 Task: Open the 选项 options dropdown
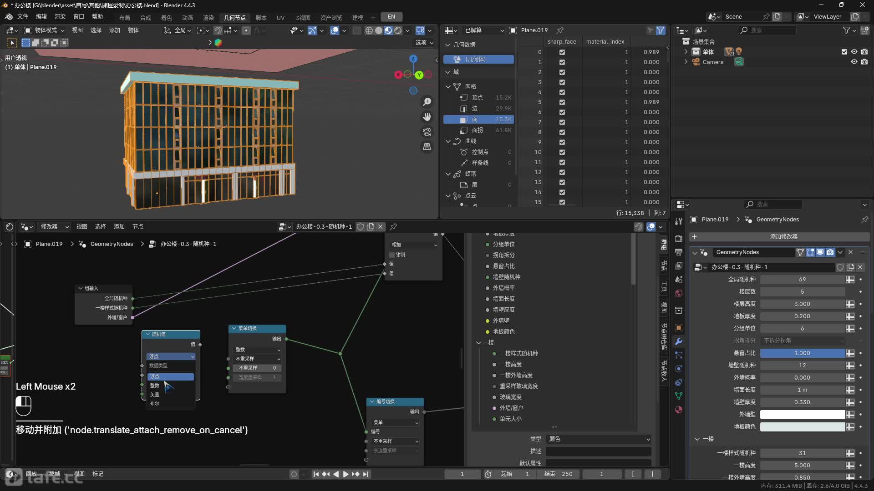click(424, 43)
